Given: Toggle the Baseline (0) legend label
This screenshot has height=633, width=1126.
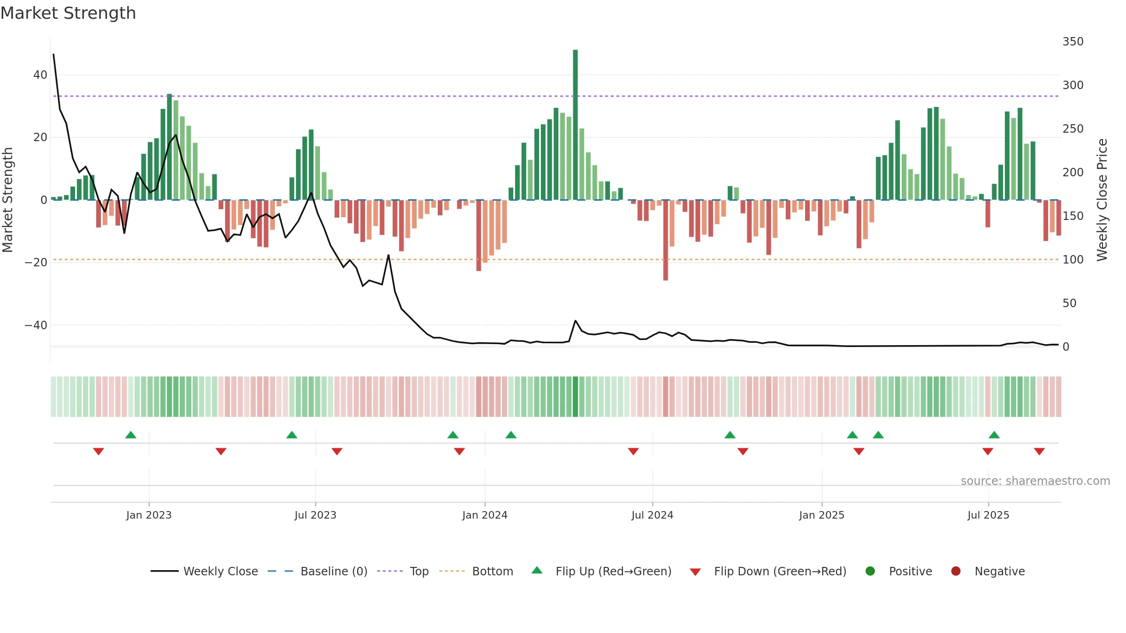Looking at the screenshot, I should coord(334,572).
